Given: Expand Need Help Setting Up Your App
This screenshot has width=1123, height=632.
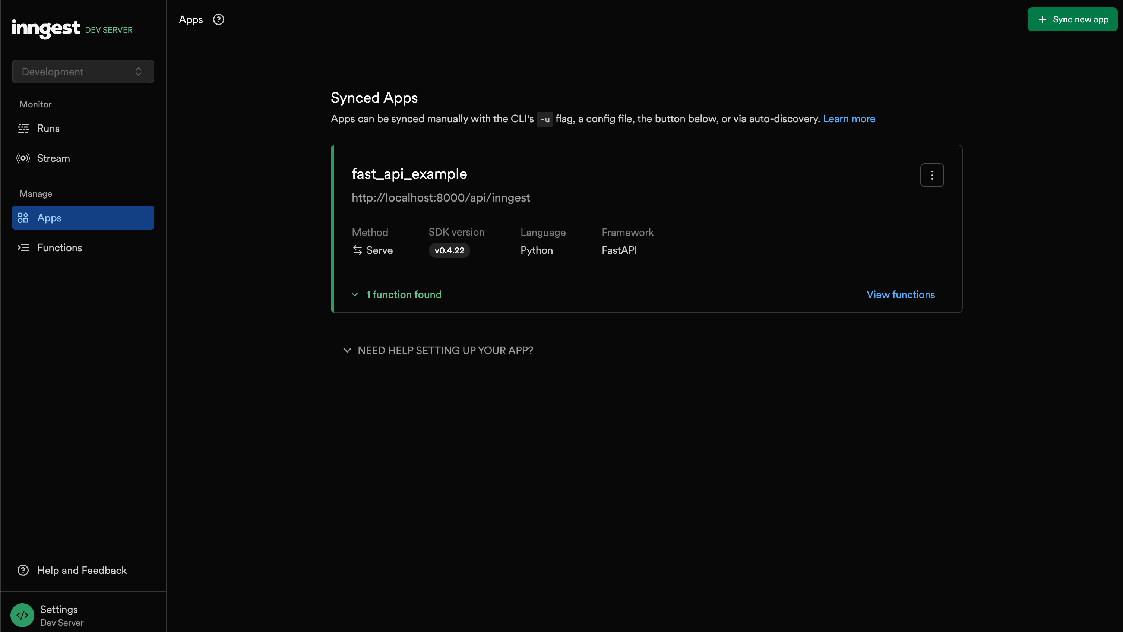Looking at the screenshot, I should [445, 350].
